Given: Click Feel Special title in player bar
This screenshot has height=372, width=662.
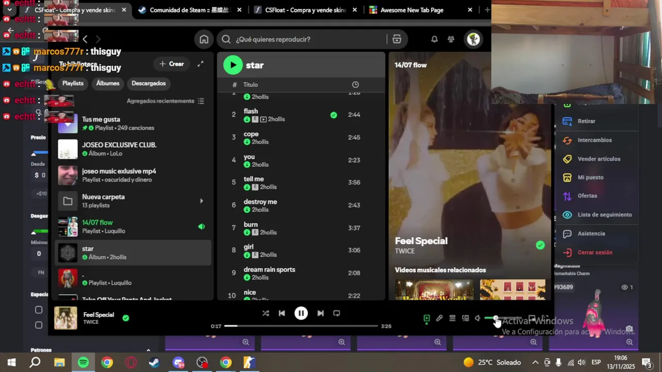Looking at the screenshot, I should 98,315.
